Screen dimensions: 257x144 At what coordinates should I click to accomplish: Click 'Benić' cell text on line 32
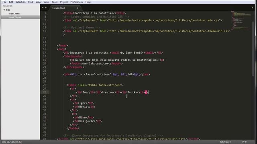83,107
